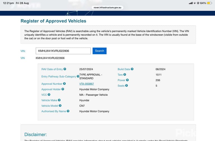Click help icon beside Tare

click(x=125, y=74)
